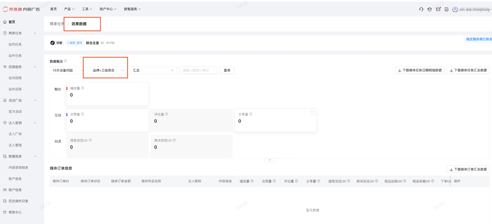
Task: Open 账户报表 in sidebar
Action: (x=15, y=179)
